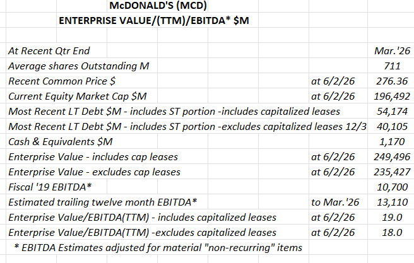
Task: Click the 13,110 trailing EBITDA value
Action: click(x=392, y=202)
